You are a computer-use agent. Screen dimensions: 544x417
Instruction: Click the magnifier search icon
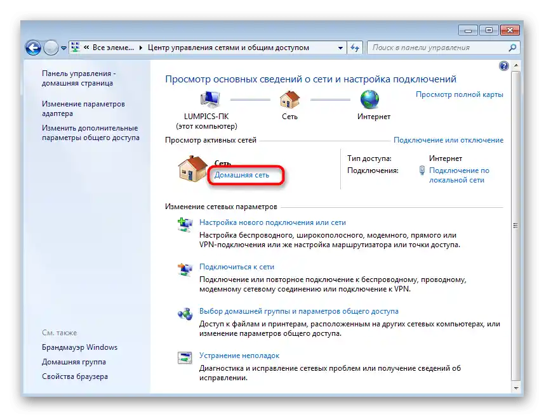point(512,48)
